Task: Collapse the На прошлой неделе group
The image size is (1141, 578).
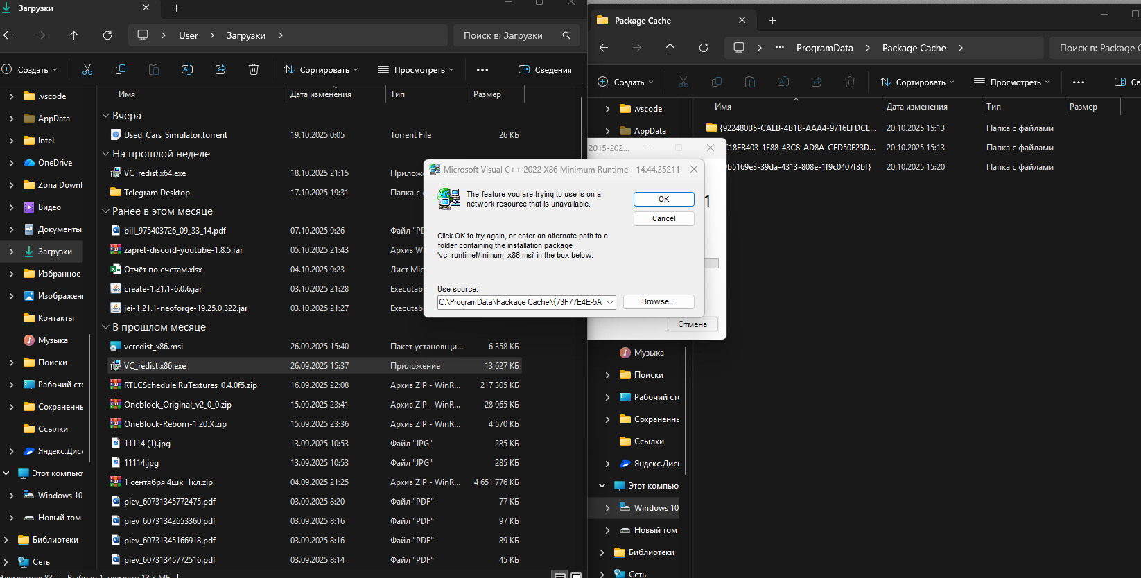Action: tap(106, 154)
